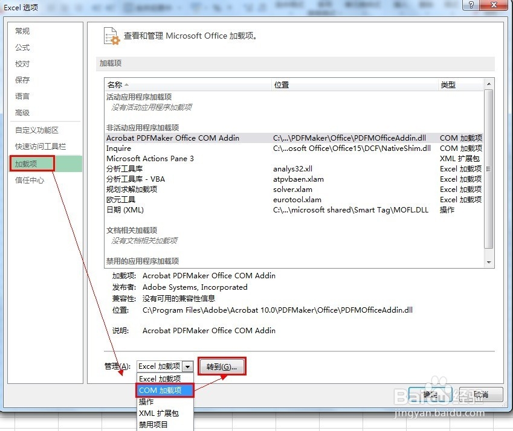Choose COM 加载项 from dropdown list
This screenshot has height=431, width=513.
point(165,390)
